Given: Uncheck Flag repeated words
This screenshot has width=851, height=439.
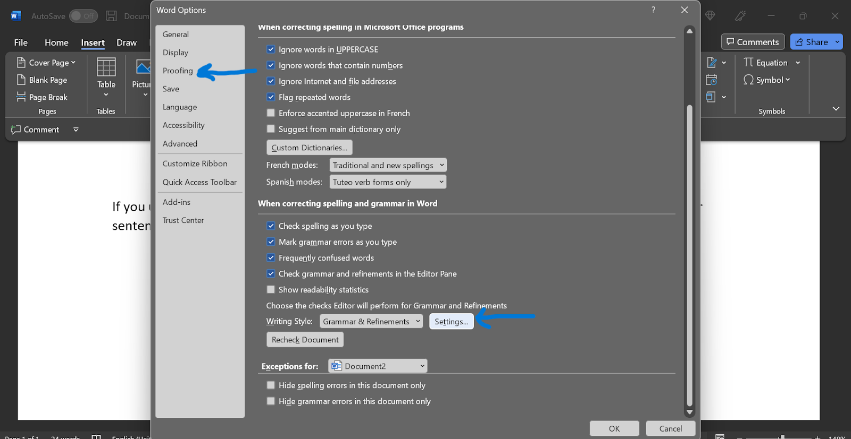Looking at the screenshot, I should [271, 97].
